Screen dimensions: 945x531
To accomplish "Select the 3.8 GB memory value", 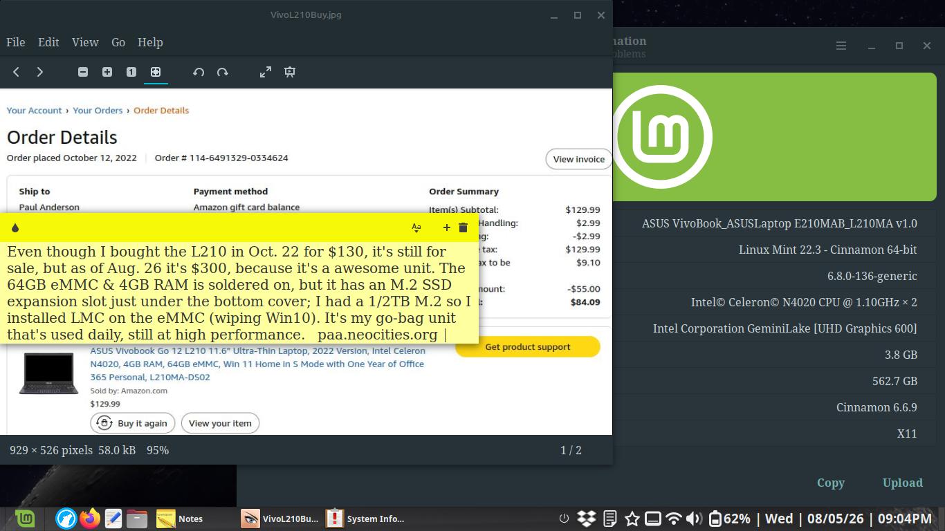I will click(901, 355).
